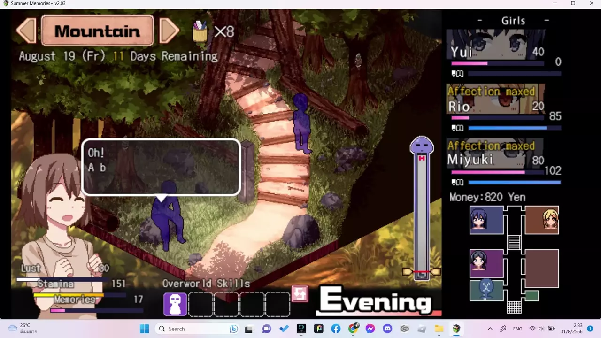The height and width of the screenshot is (338, 601).
Task: Click the left arrow beside Mountain
Action: tap(26, 31)
